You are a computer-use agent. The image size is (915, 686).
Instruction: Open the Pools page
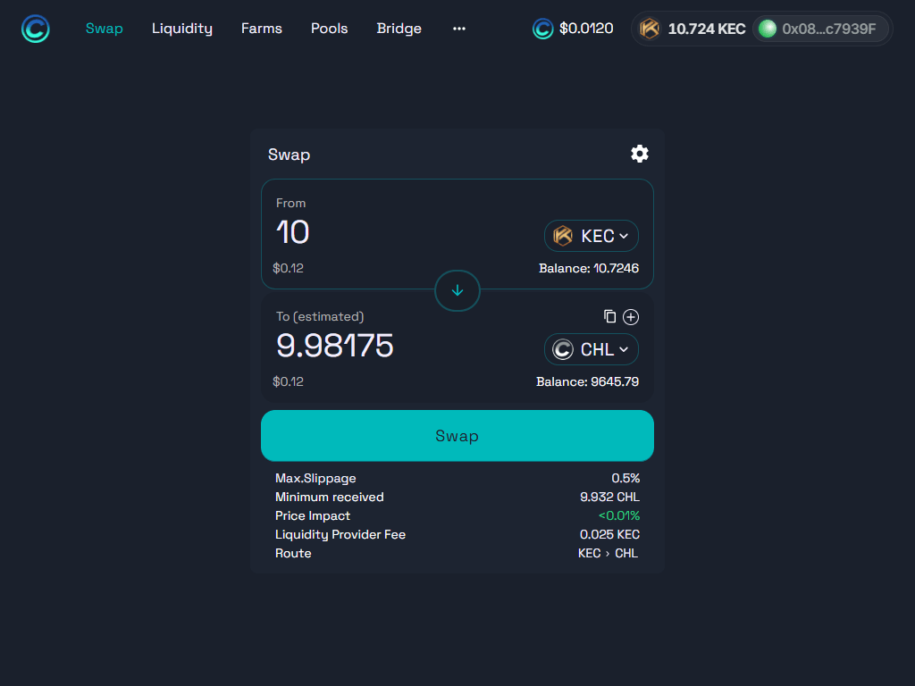[329, 29]
